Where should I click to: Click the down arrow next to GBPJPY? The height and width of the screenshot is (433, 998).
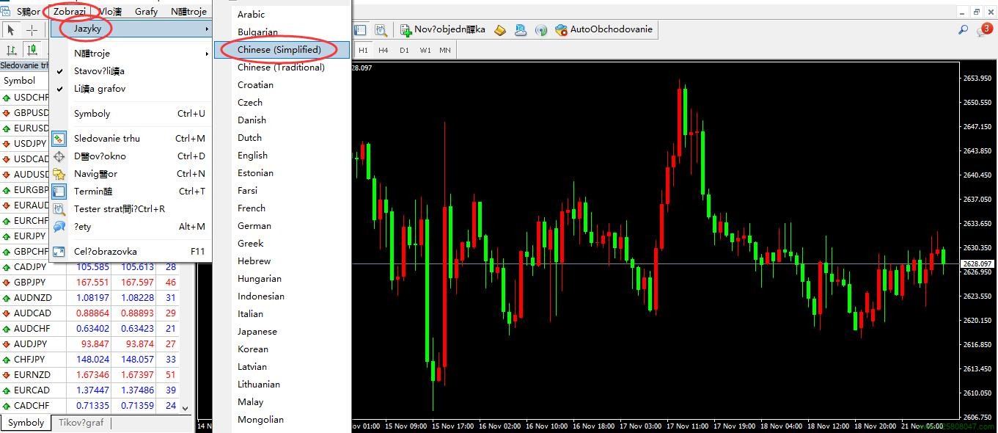(6, 283)
